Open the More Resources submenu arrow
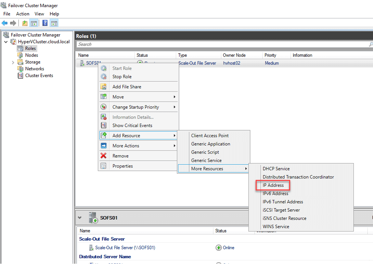This screenshot has width=373, height=264. [x=246, y=169]
